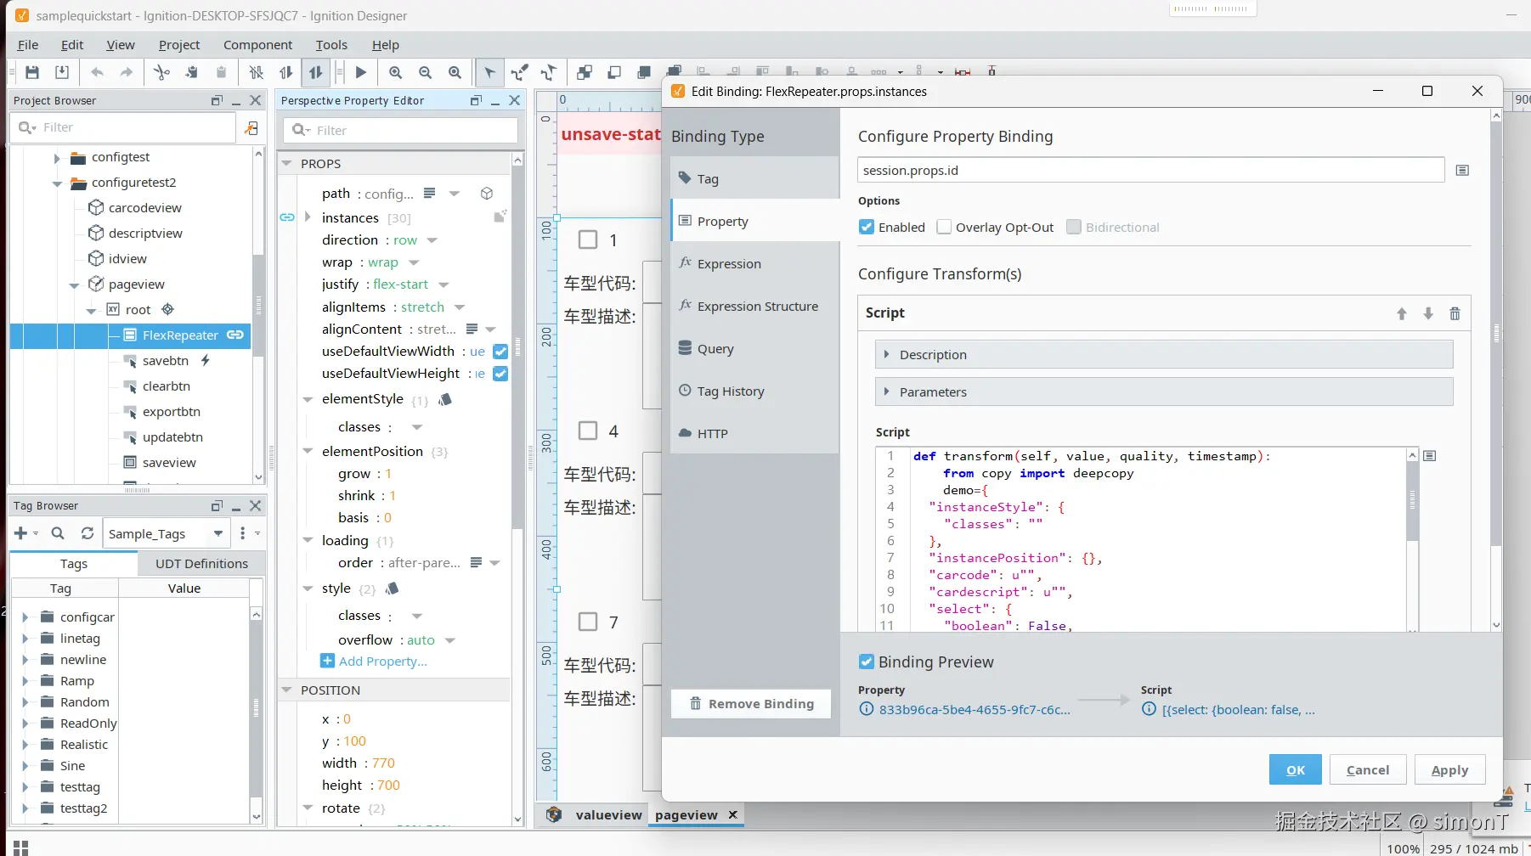Click the Cut scissors toolbar icon
Screen dimensions: 1531x856
pyautogui.click(x=161, y=73)
